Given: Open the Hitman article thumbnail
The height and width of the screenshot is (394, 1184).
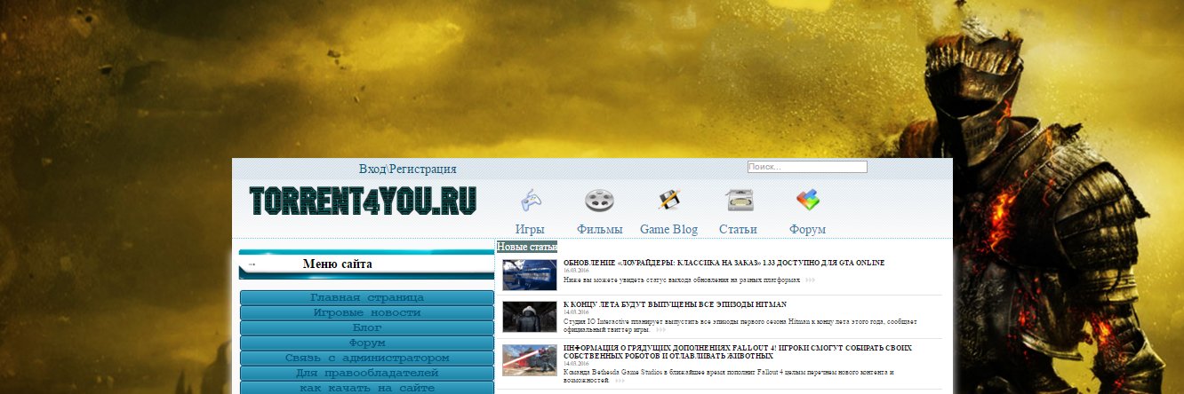Looking at the screenshot, I should click(x=530, y=317).
